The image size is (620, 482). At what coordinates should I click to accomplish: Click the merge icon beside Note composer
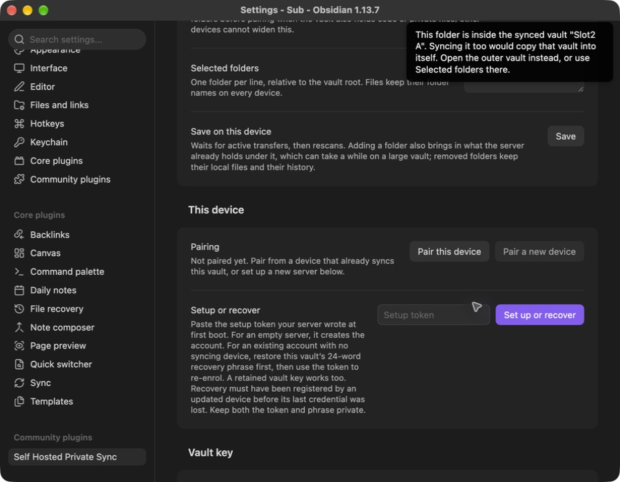pyautogui.click(x=19, y=328)
